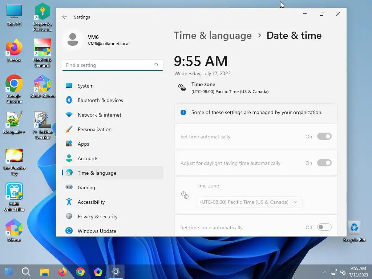The width and height of the screenshot is (372, 279).
Task: Click the Find a setting search box
Action: (x=113, y=65)
